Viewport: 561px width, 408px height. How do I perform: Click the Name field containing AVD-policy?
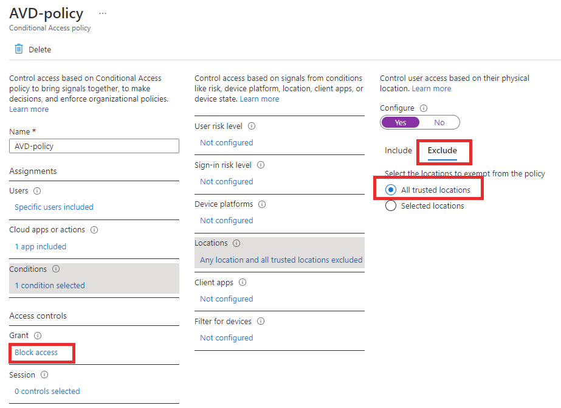tap(94, 146)
